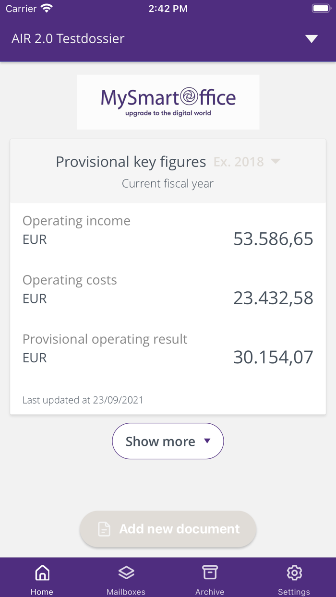Tap the MySmartOffice logo

168,102
